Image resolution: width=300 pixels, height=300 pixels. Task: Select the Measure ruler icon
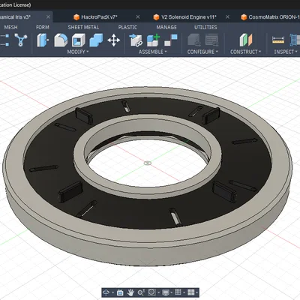coord(278,40)
